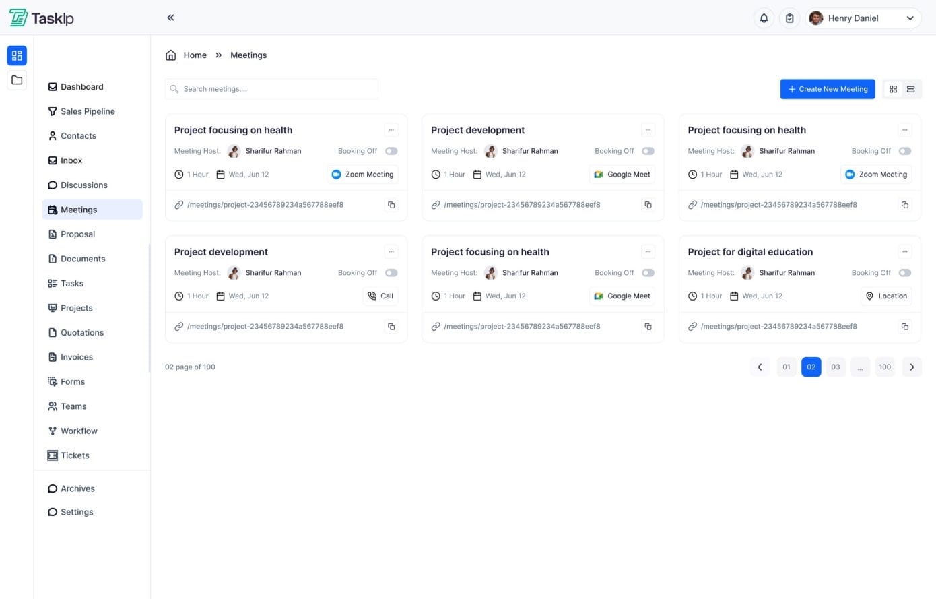Go to next page using right chevron
936x599 pixels.
[912, 367]
